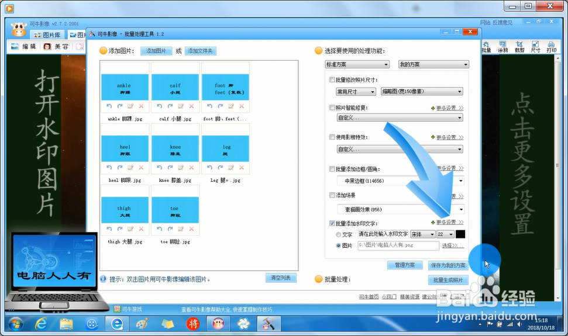This screenshot has width=568, height=336.
Task: Open 常用尺寸 dropdown
Action: (x=356, y=92)
